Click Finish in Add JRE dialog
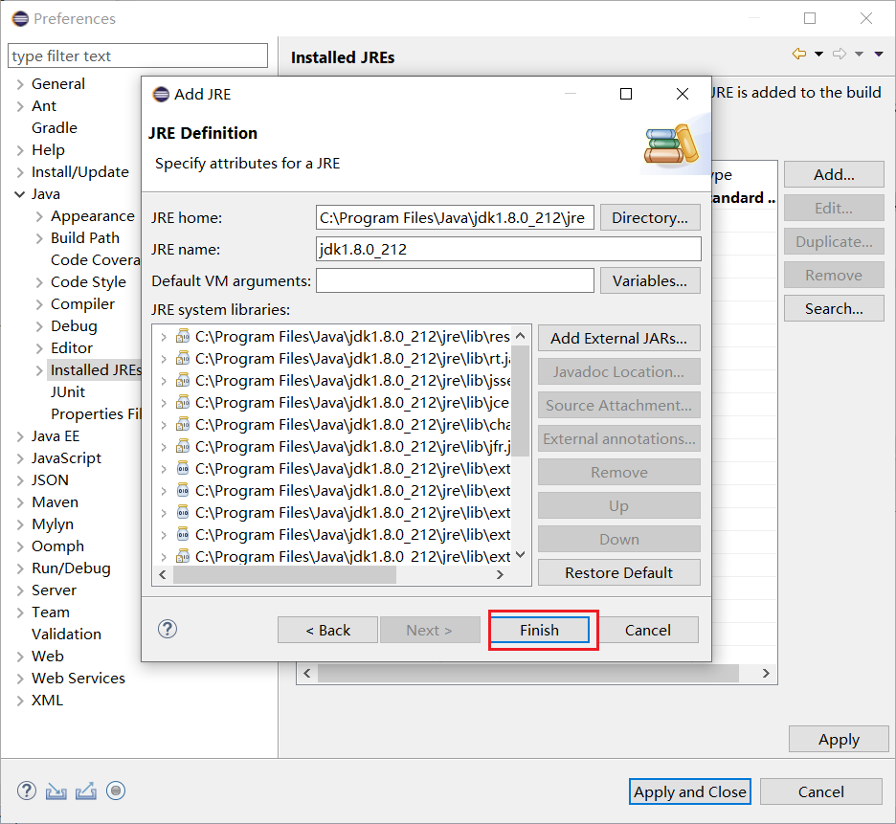 [x=540, y=630]
